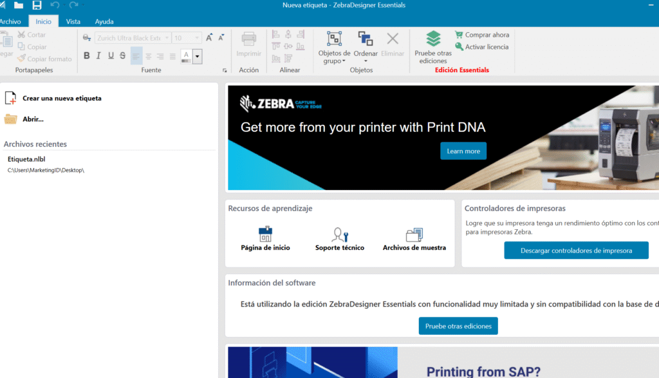Open the font name combo box
659x378 pixels.
coord(133,38)
